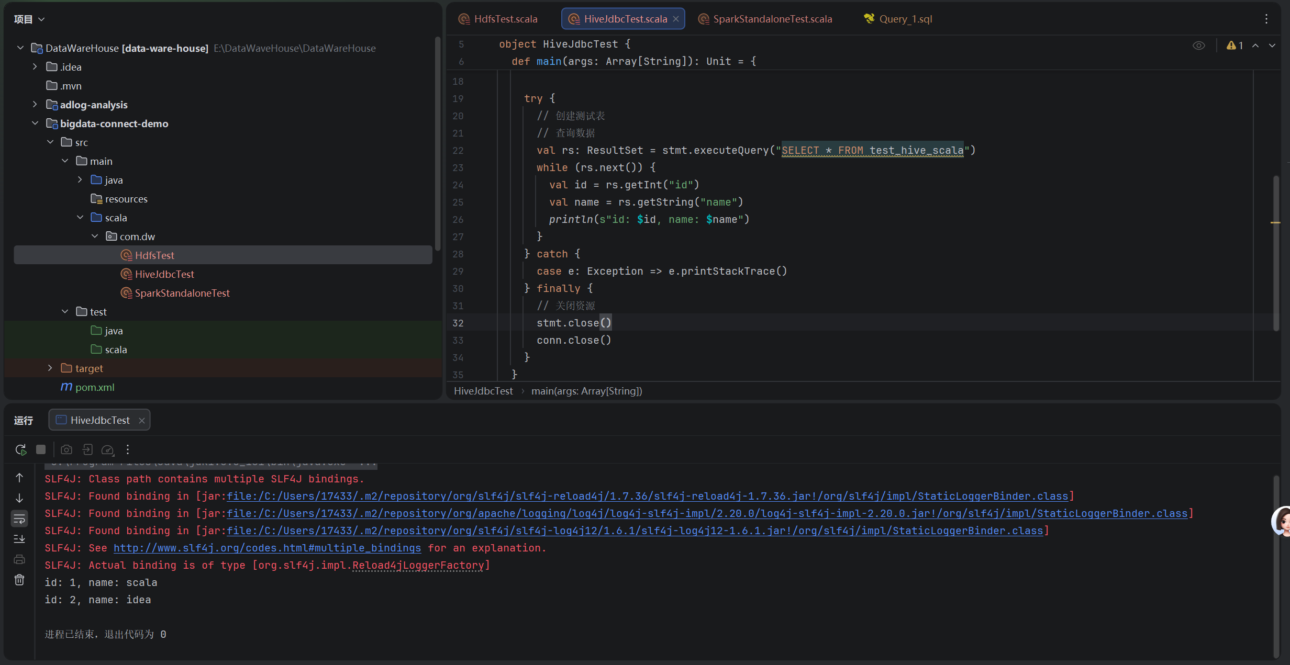The height and width of the screenshot is (665, 1290).
Task: Open the run toolbar more options menu
Action: pyautogui.click(x=128, y=449)
